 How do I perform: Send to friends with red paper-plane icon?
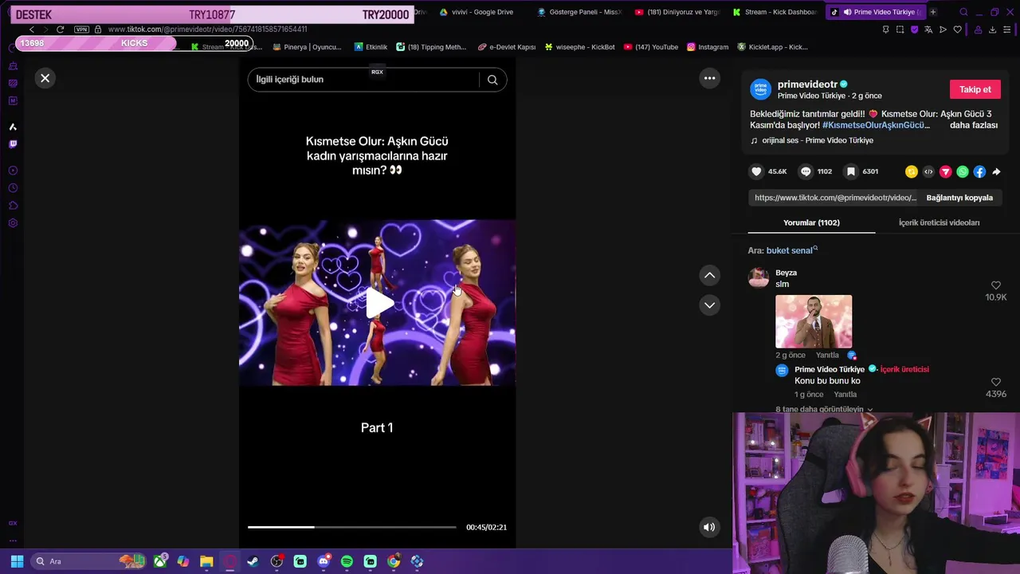coord(945,171)
